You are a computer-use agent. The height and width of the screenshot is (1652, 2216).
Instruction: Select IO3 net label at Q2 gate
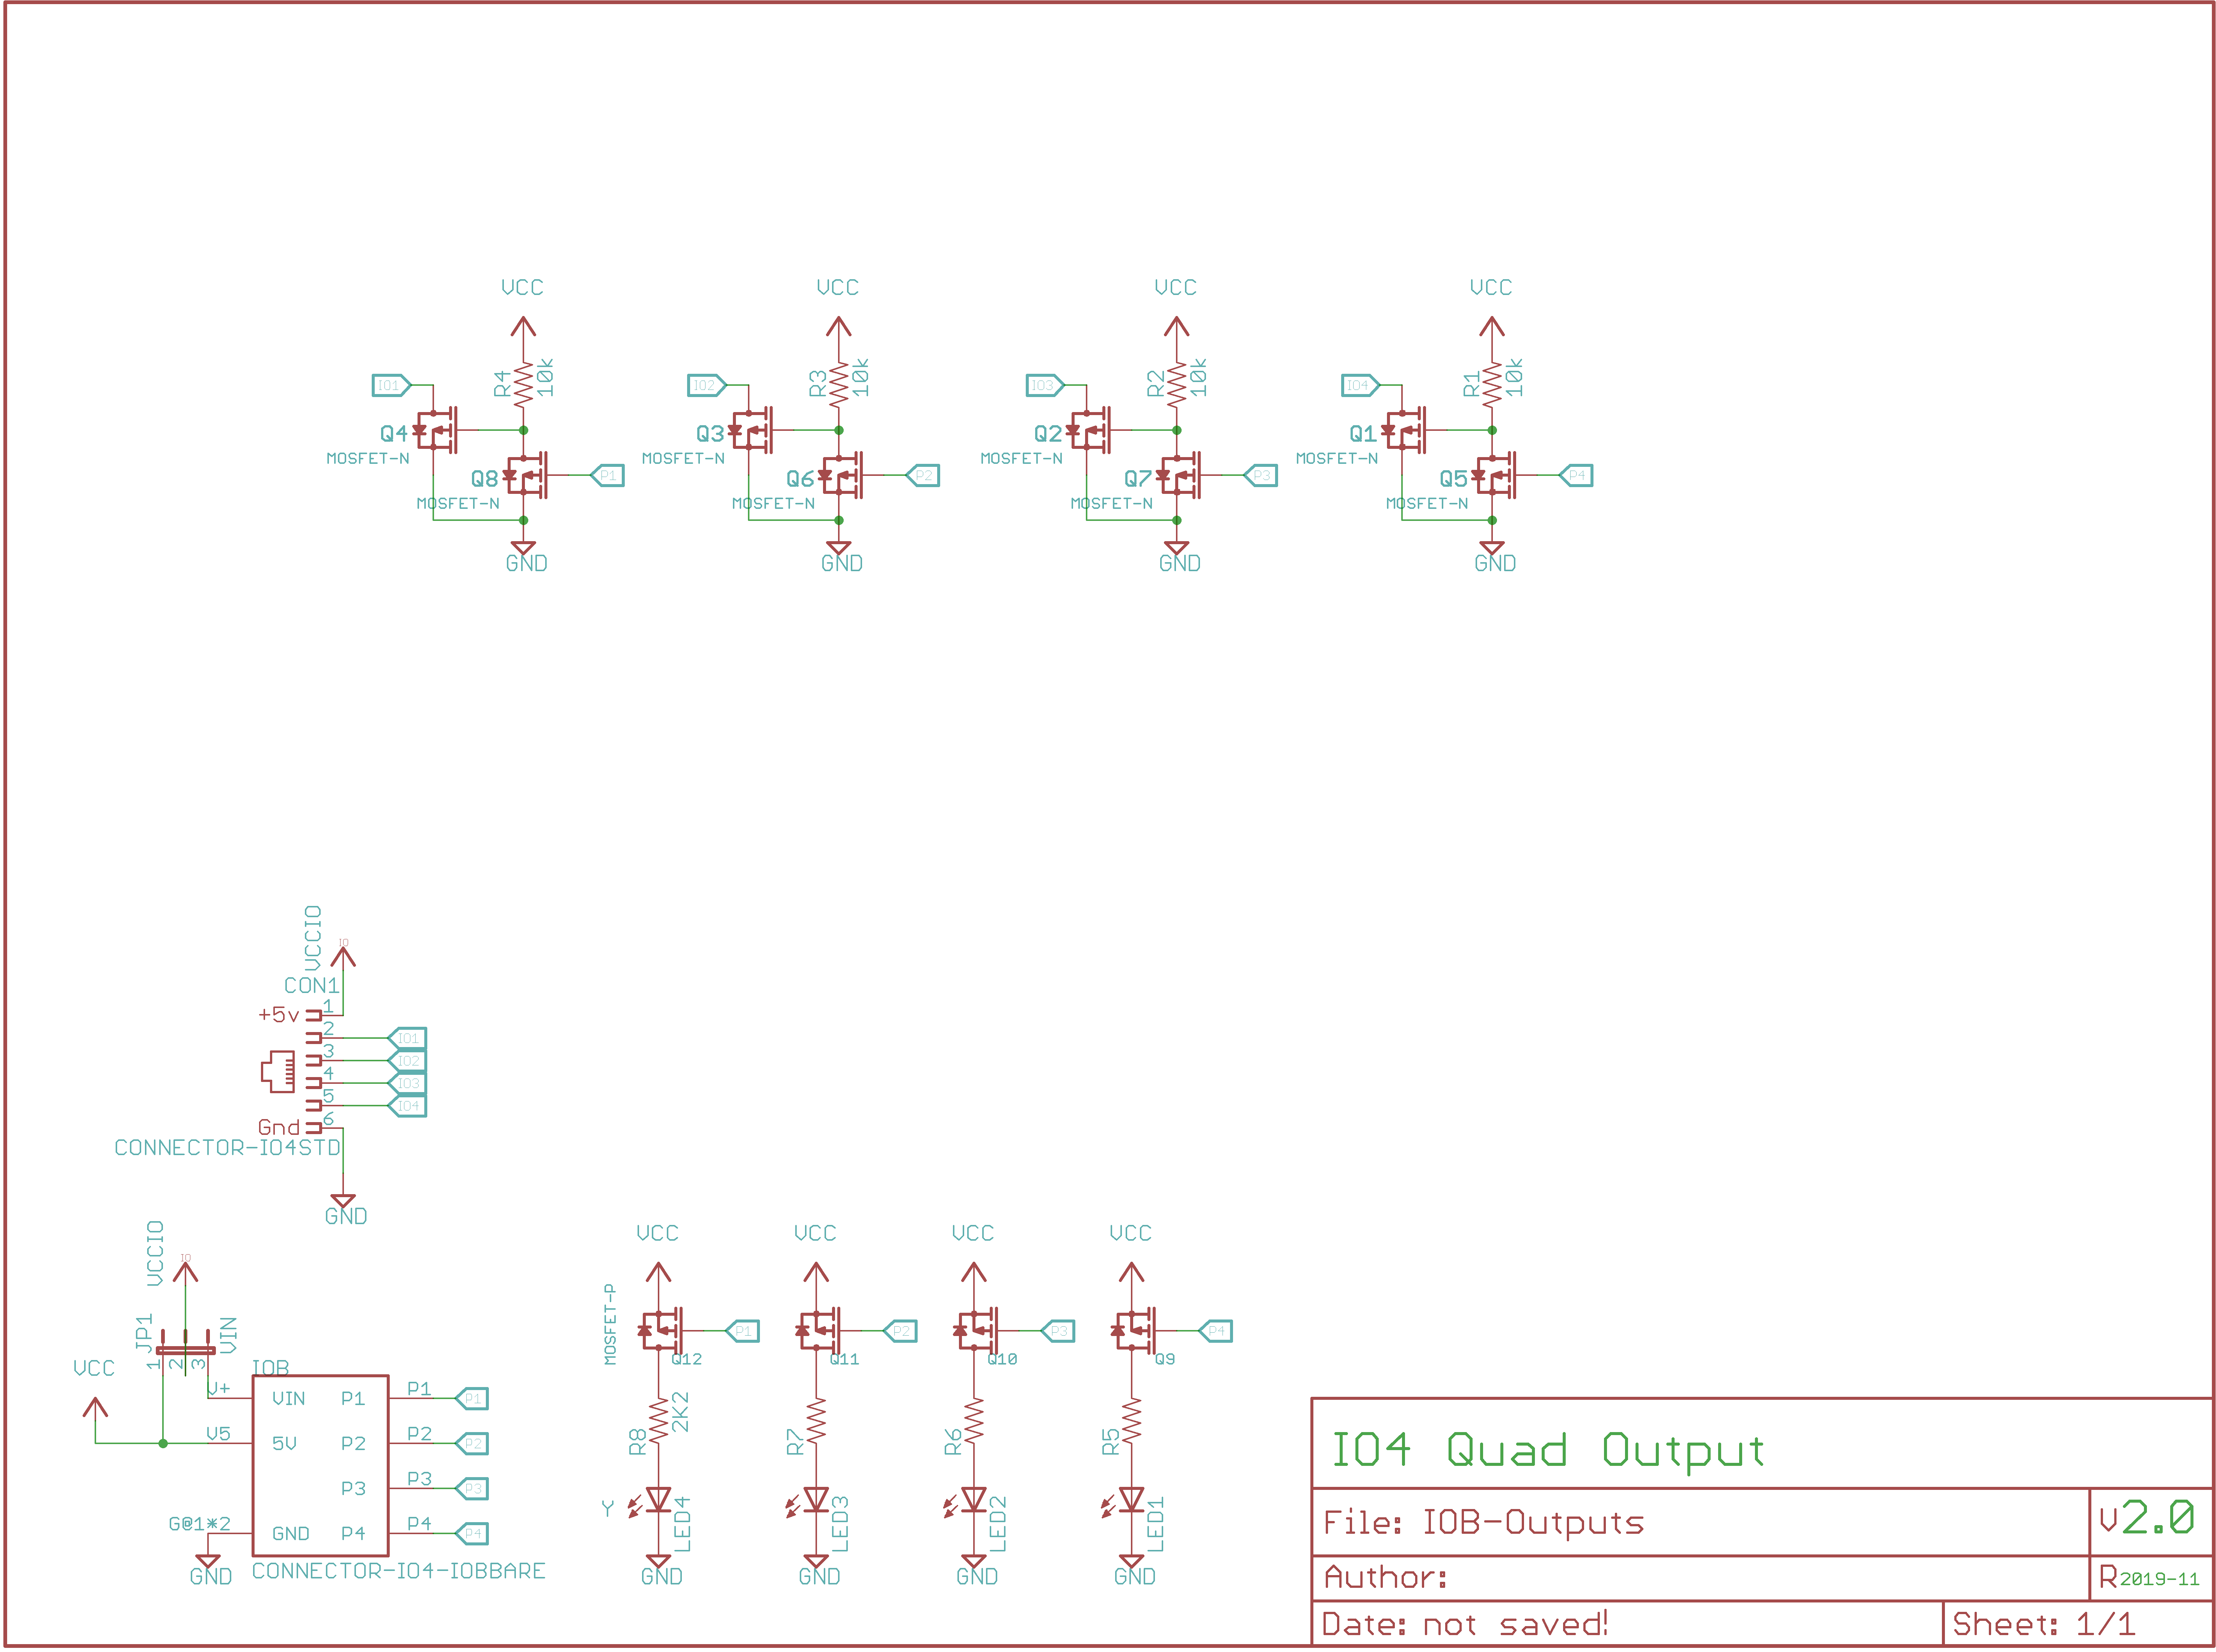click(1045, 385)
